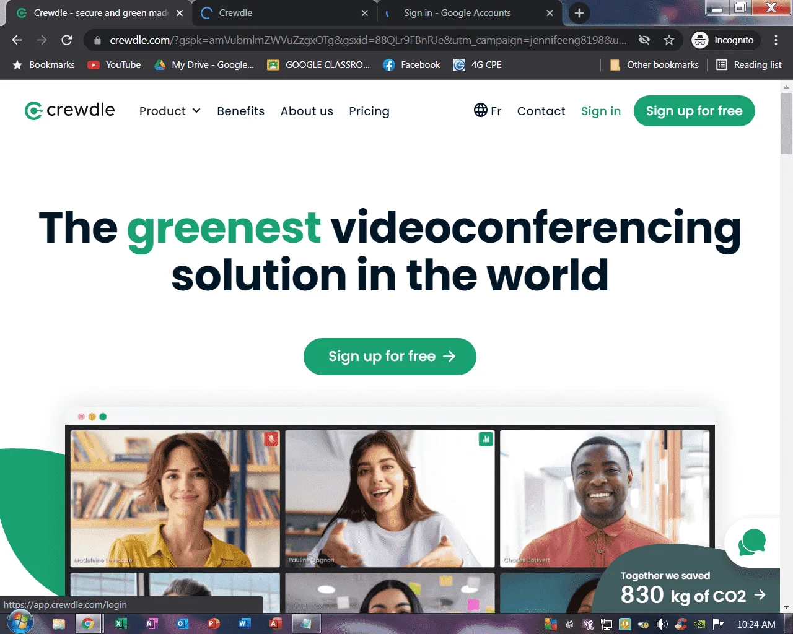Expand the Product dropdown menu
Viewport: 793px width, 634px height.
coord(170,111)
